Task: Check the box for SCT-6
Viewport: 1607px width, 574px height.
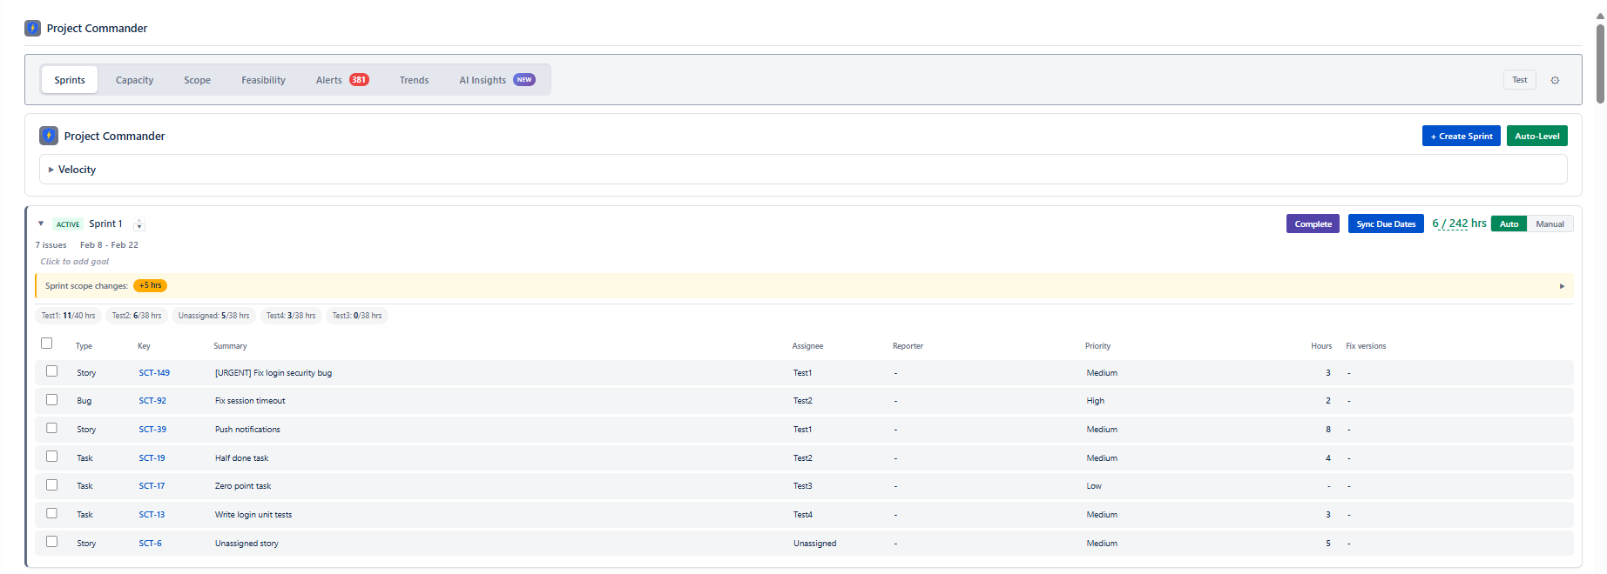Action: click(x=52, y=542)
